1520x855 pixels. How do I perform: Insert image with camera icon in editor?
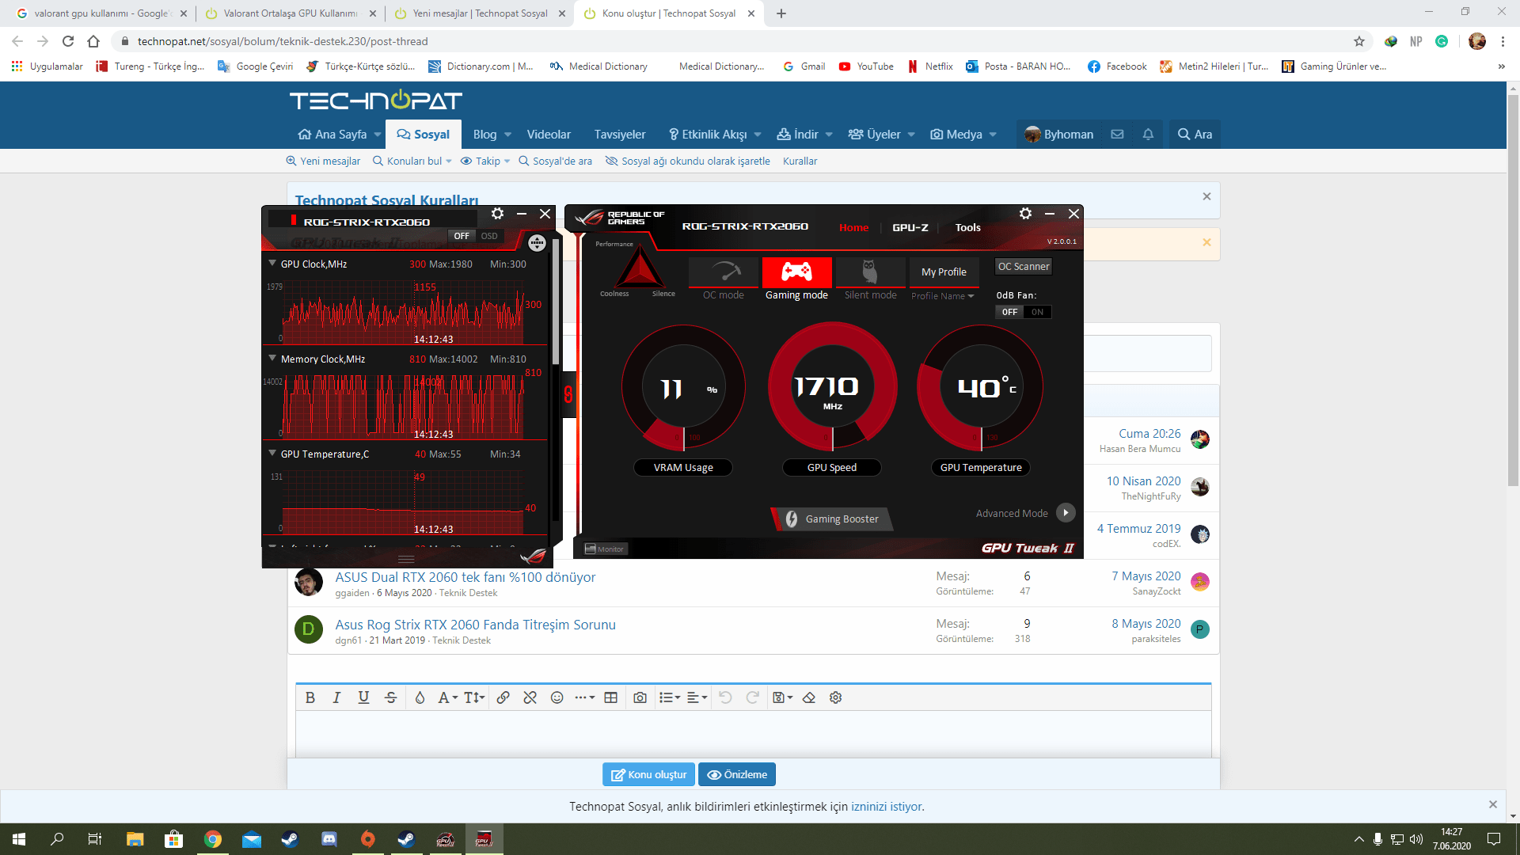pos(640,697)
